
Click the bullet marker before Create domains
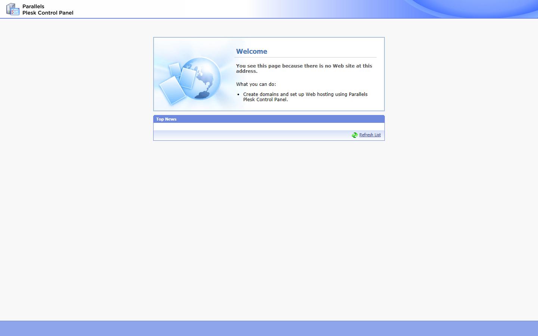238,94
